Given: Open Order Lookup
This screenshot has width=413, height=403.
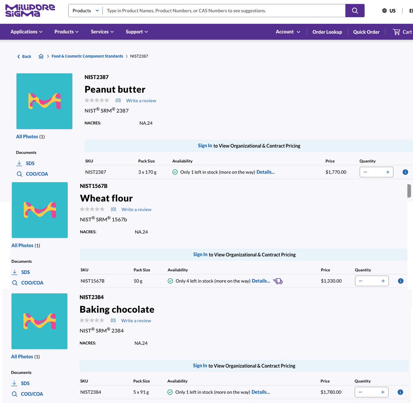Looking at the screenshot, I should tap(327, 32).
